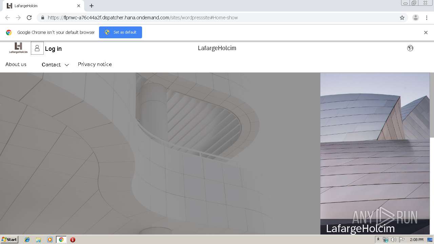Click the browser back arrow
Image resolution: width=434 pixels, height=244 pixels.
(x=7, y=18)
